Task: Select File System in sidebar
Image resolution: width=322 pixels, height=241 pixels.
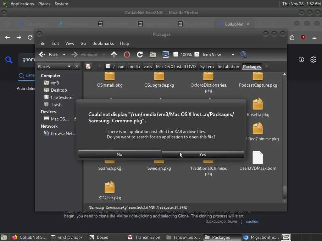Action: [61, 97]
